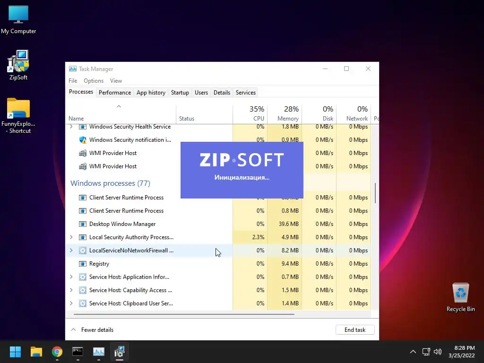Click the End task button
The width and height of the screenshot is (484, 363).
point(355,330)
